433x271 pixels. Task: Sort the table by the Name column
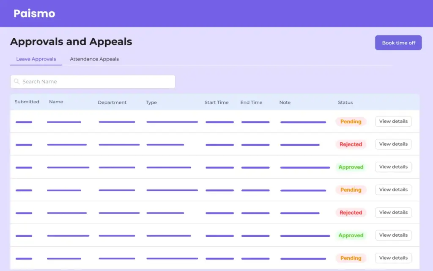coord(56,102)
